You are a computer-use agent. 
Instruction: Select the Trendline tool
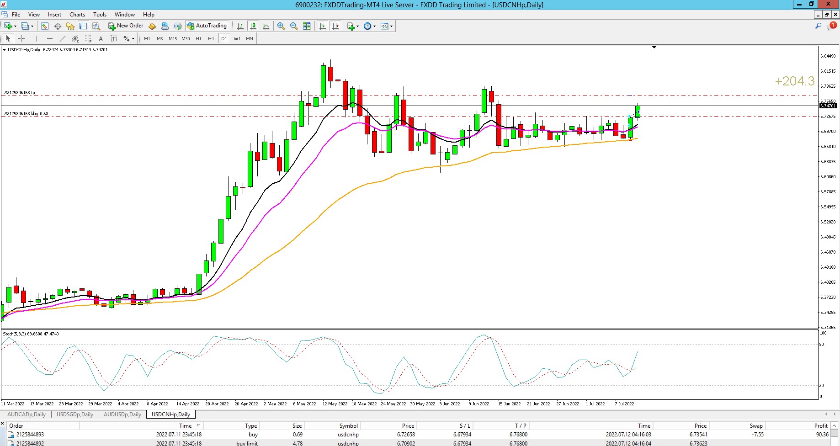click(x=63, y=38)
